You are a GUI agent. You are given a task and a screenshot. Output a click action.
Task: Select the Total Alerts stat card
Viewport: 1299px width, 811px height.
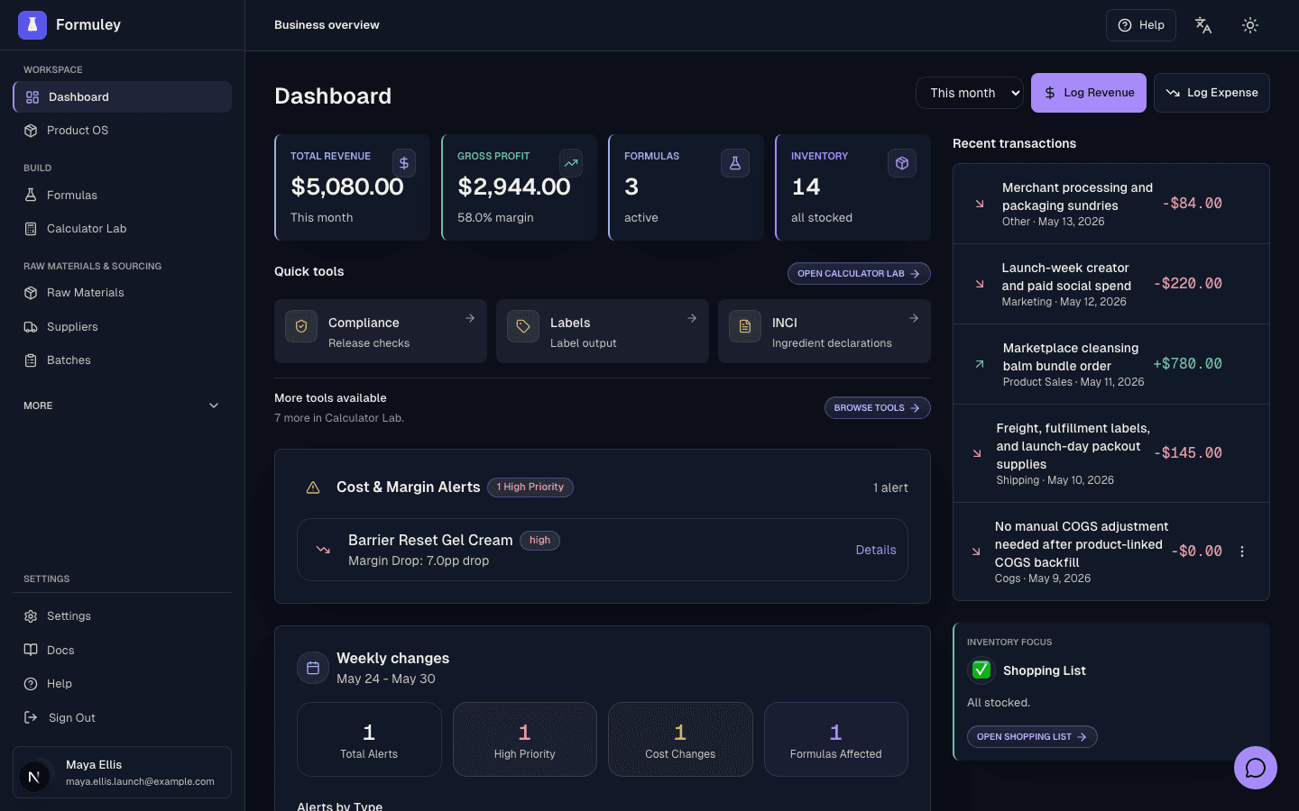pyautogui.click(x=369, y=739)
